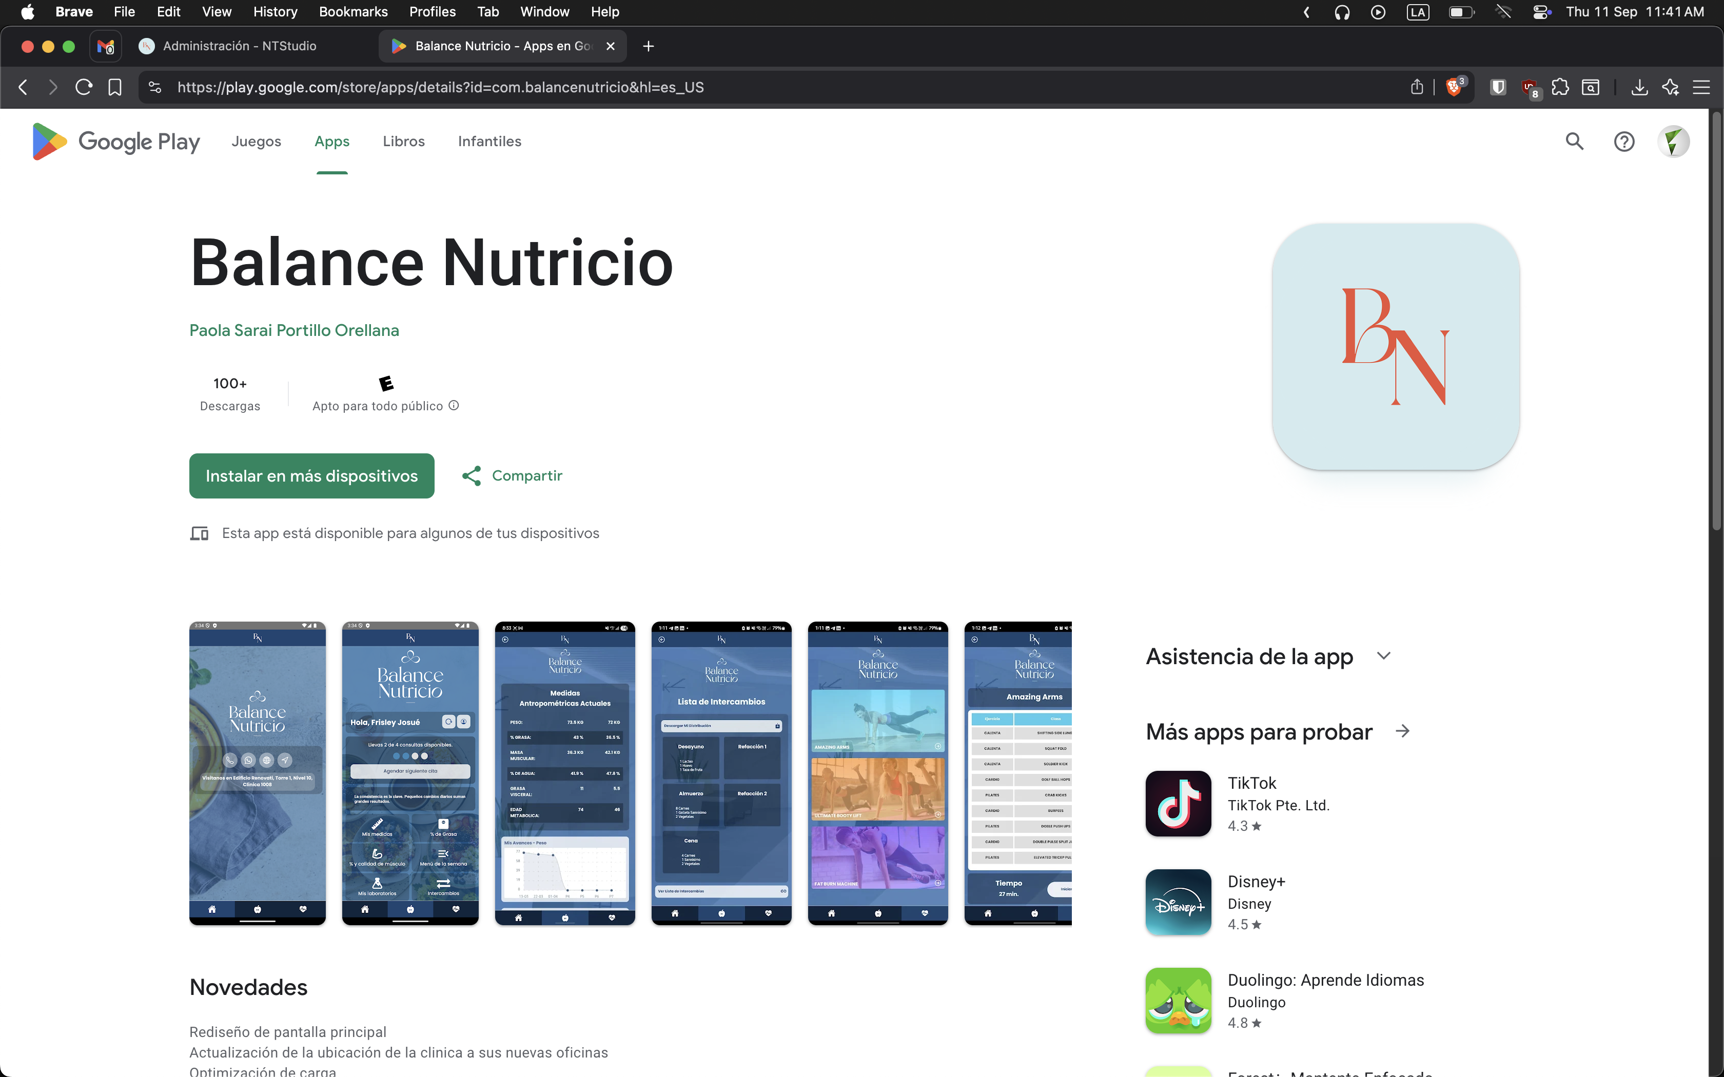Open the Gmail pinned tab

click(105, 46)
